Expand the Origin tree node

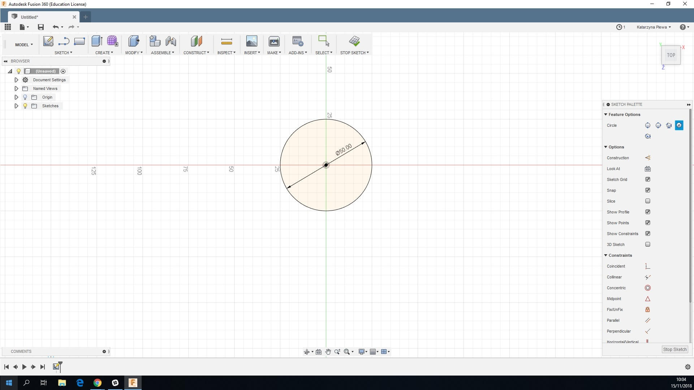pos(16,97)
